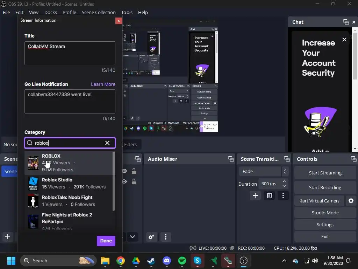358x269 pixels.
Task: Open Discord from the taskbar
Action: pyautogui.click(x=167, y=261)
